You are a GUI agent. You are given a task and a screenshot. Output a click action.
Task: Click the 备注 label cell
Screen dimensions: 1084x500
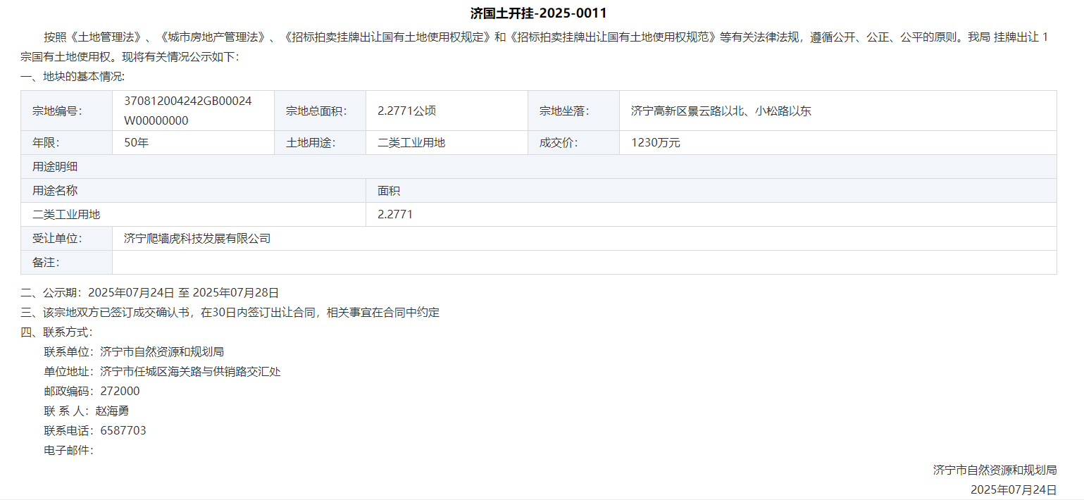tap(67, 263)
